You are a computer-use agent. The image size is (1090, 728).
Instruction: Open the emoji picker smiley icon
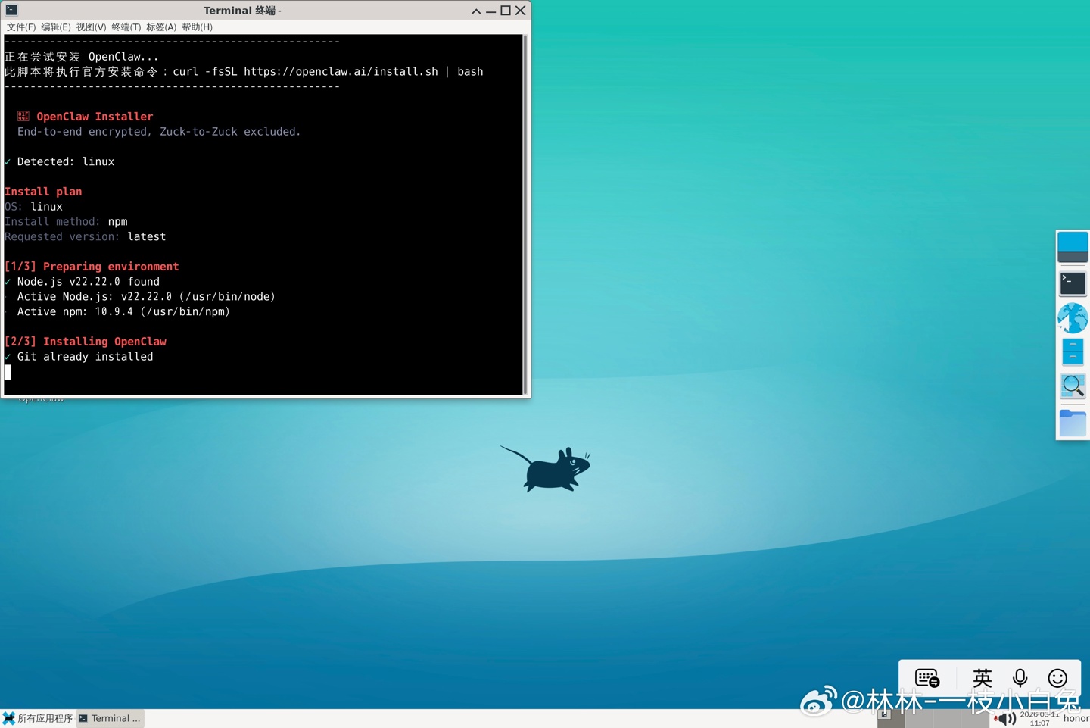point(1057,678)
